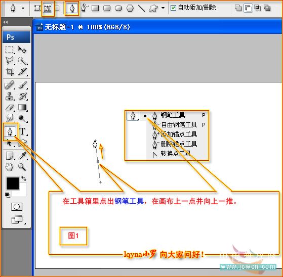Select Rectangular Marquee tool
The image size is (283, 277).
tap(10, 50)
